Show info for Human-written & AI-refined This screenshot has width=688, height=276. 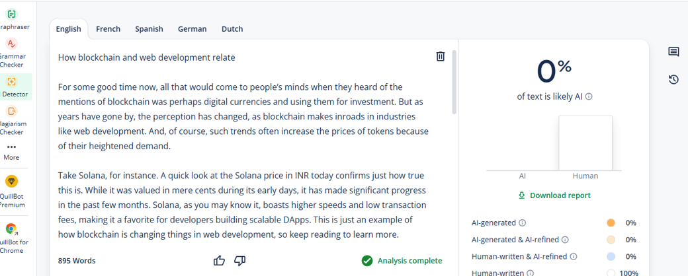[x=573, y=257]
